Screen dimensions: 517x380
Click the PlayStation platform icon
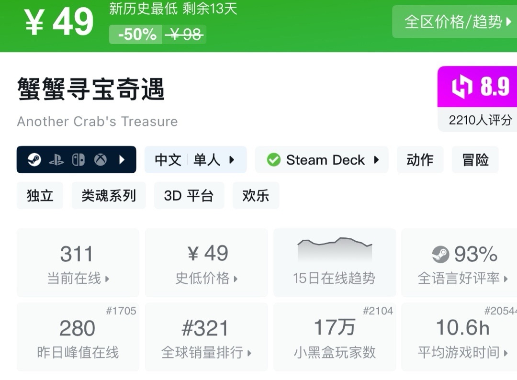56,160
